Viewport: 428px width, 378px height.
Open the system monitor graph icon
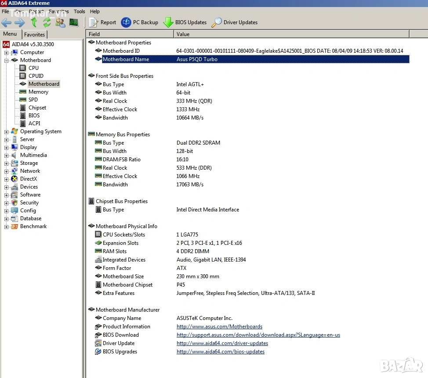click(x=73, y=22)
